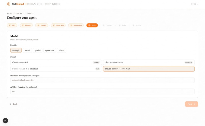This screenshot has height=126, width=205.
Task: Select the active Model step pill
Action: click(x=92, y=25)
